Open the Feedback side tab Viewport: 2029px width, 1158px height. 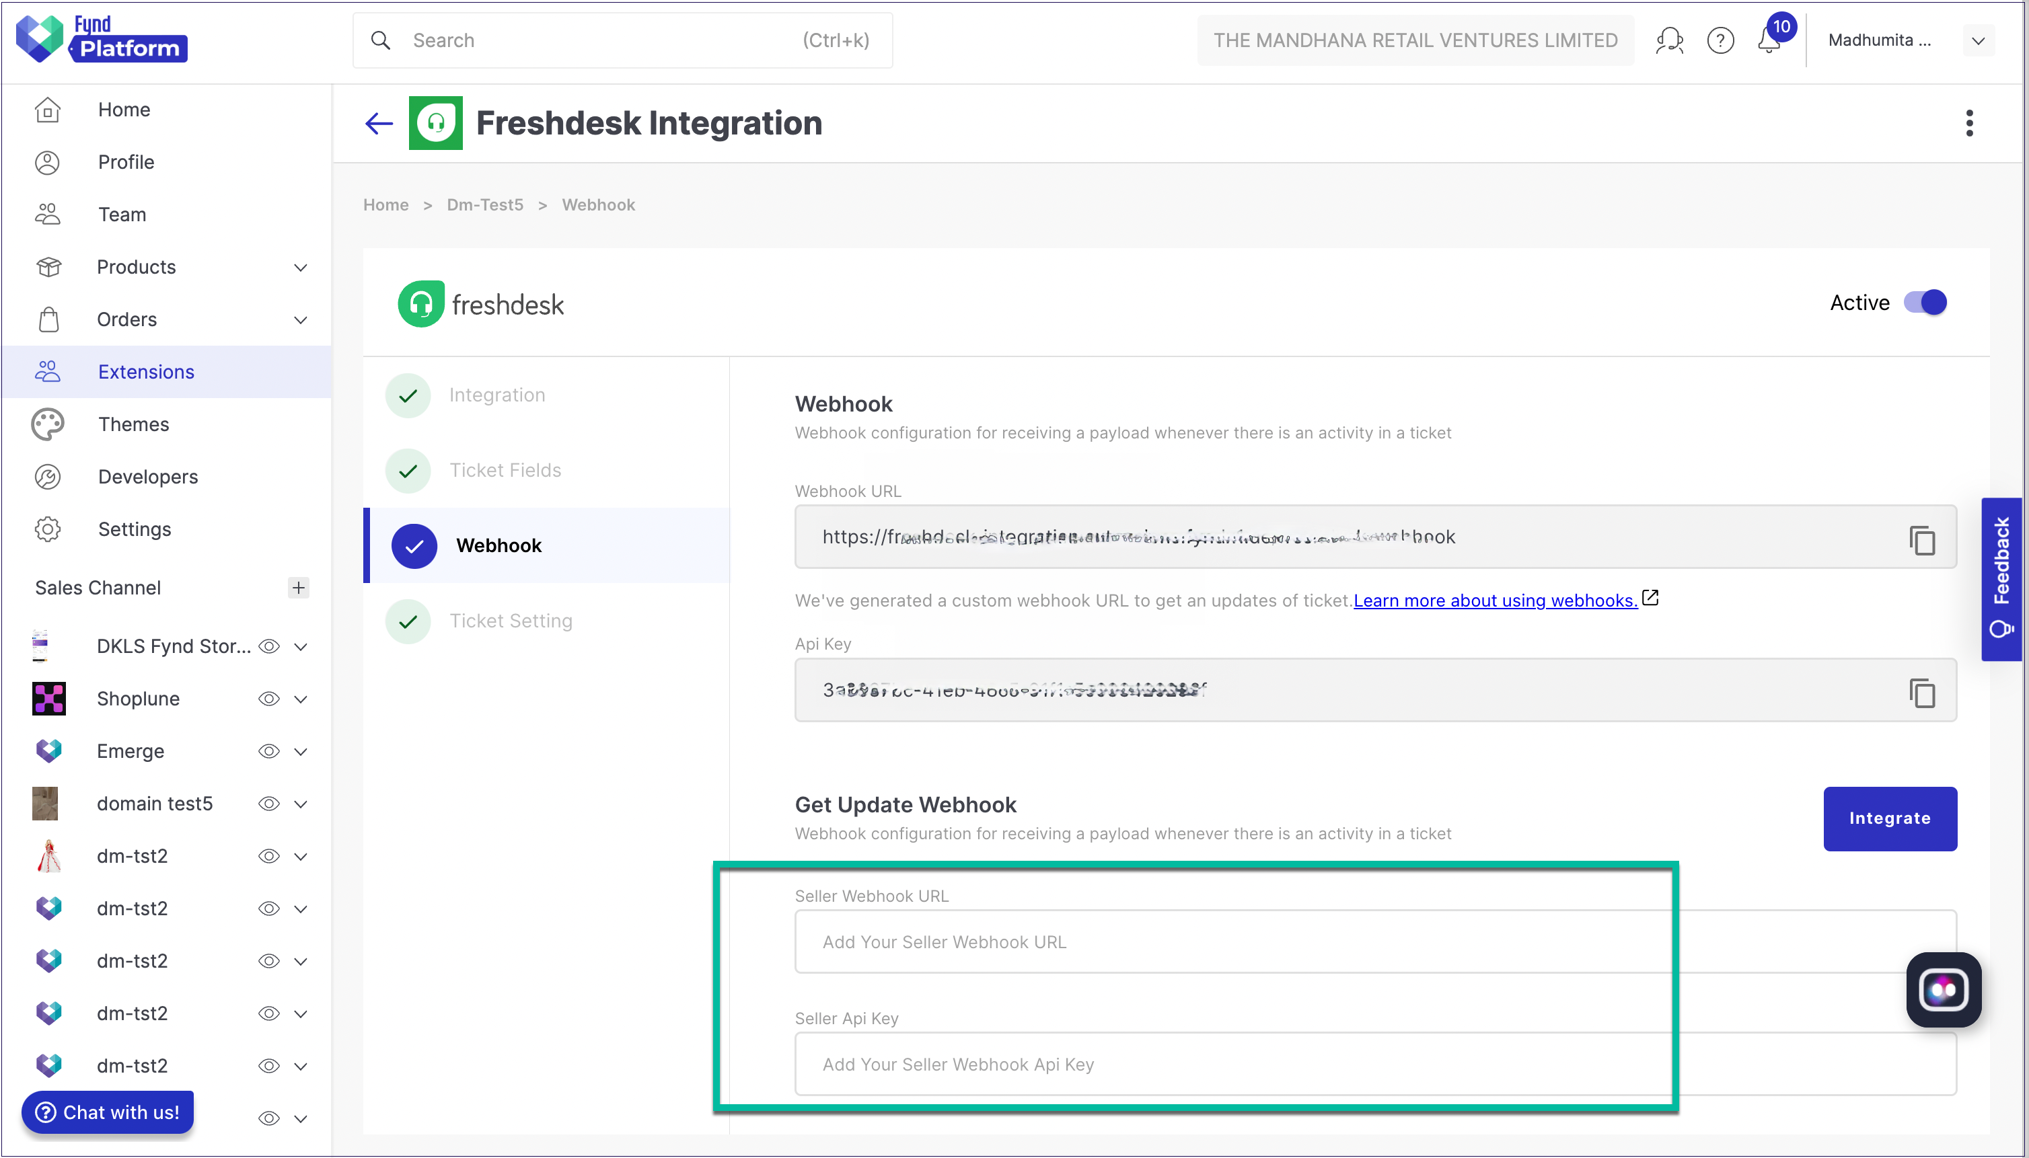coord(2001,579)
